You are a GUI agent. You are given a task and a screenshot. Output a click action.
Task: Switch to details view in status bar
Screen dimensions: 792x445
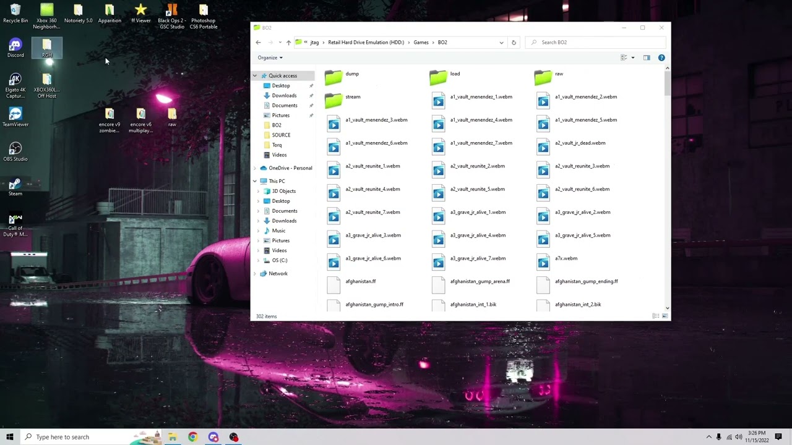[x=656, y=316]
